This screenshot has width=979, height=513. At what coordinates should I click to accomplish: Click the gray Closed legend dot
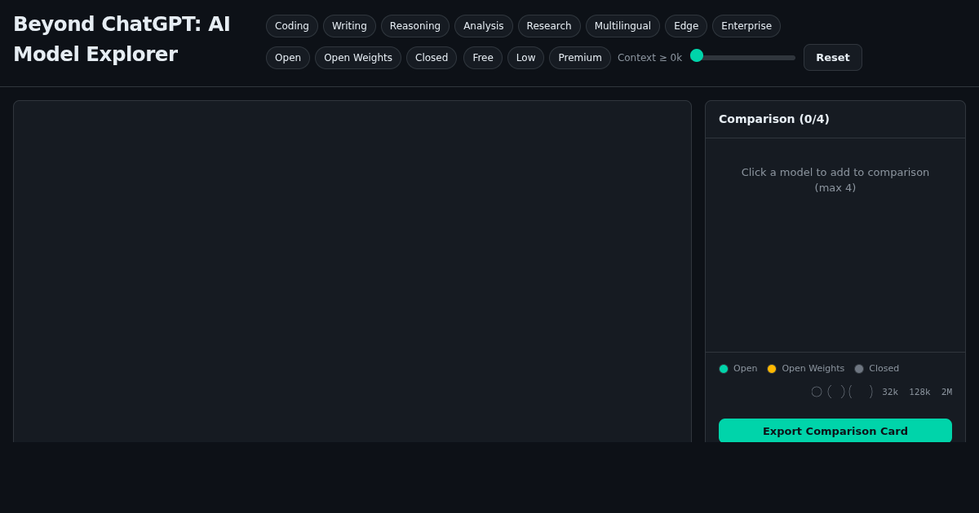[x=859, y=369]
